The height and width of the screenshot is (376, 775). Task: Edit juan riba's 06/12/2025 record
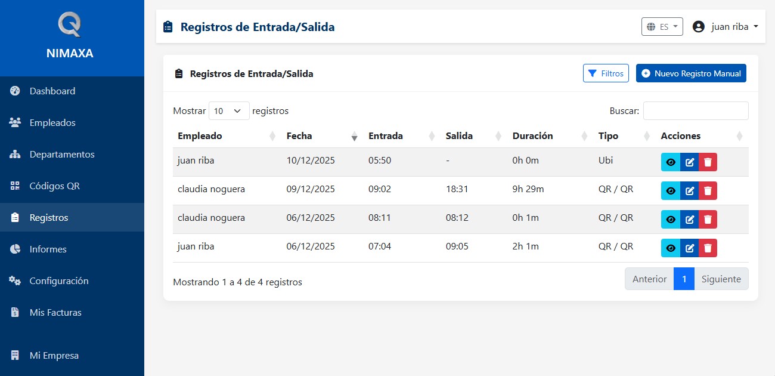[689, 248]
